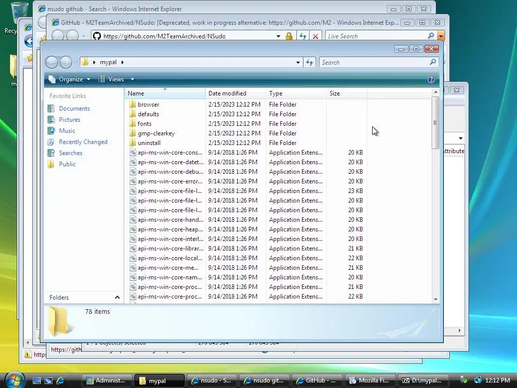Switch to GitHub IE taskbar item
The width and height of the screenshot is (517, 388).
click(317, 380)
